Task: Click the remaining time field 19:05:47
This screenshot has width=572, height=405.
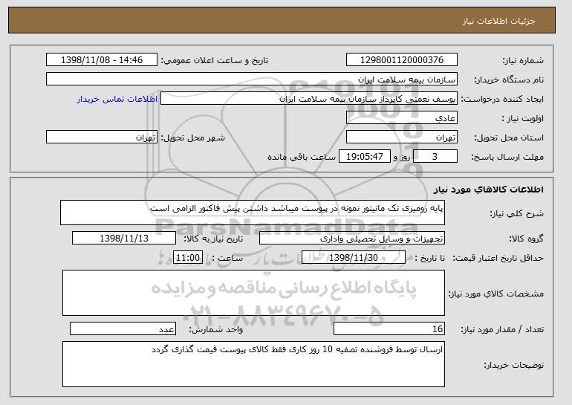Action: tap(365, 157)
